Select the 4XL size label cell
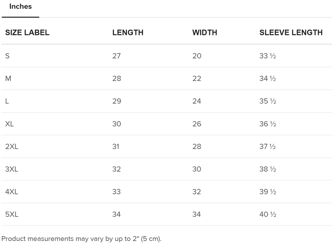This screenshot has width=332, height=247. 12,192
